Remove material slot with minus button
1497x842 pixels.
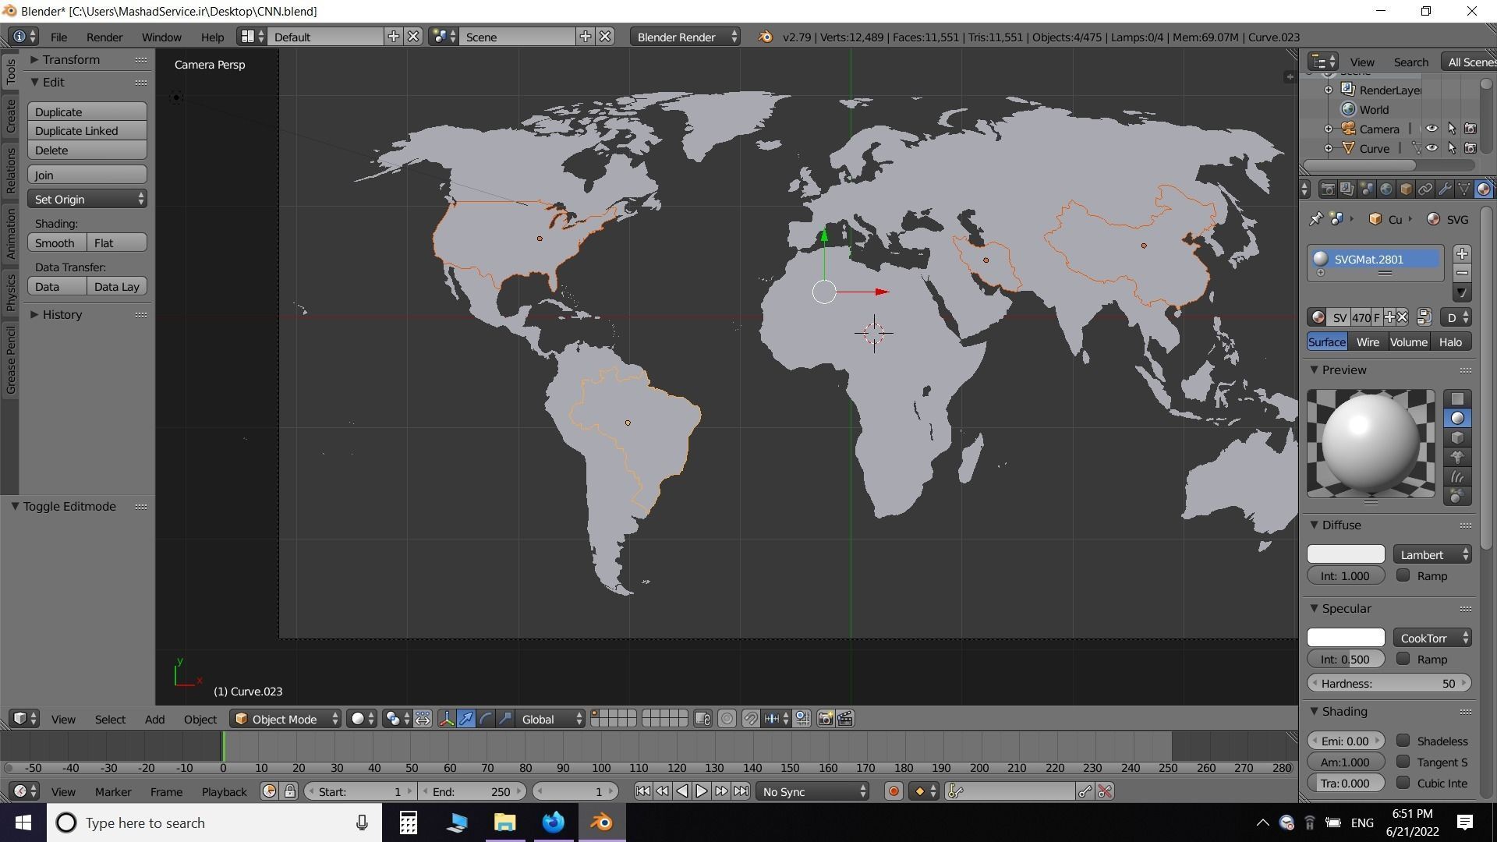[1462, 274]
